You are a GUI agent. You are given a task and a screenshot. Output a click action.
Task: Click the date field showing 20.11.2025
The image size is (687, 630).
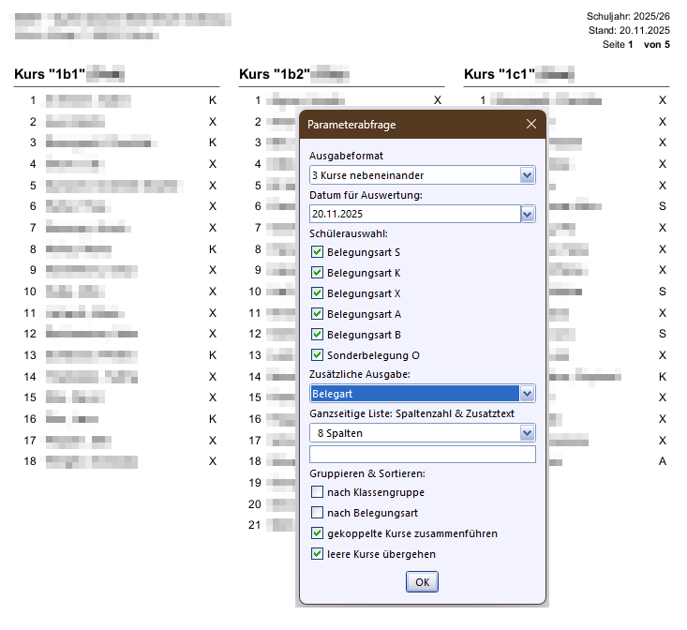pos(414,215)
